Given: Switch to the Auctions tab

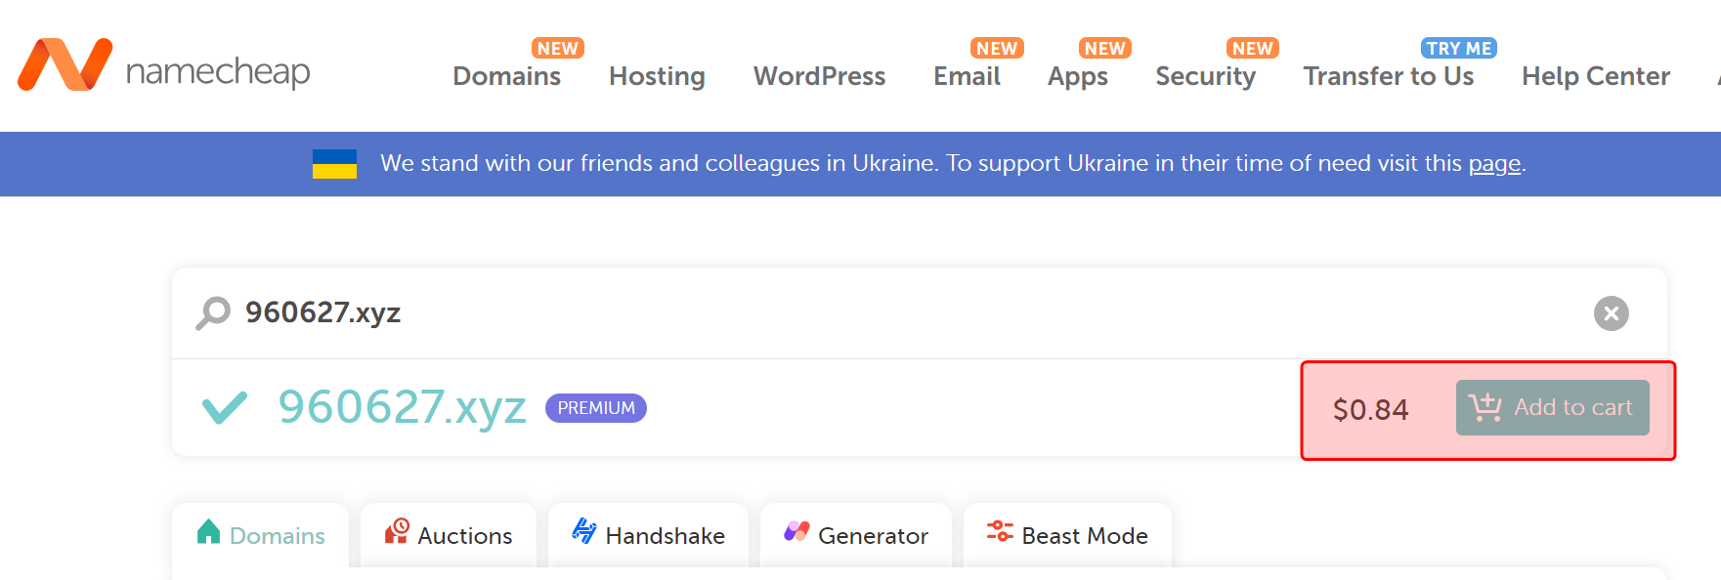Looking at the screenshot, I should click(449, 535).
